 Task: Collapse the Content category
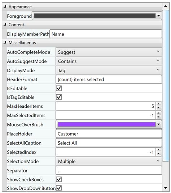5,25
